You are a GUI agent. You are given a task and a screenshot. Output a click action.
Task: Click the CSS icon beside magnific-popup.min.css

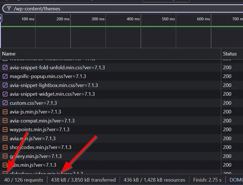5,76
